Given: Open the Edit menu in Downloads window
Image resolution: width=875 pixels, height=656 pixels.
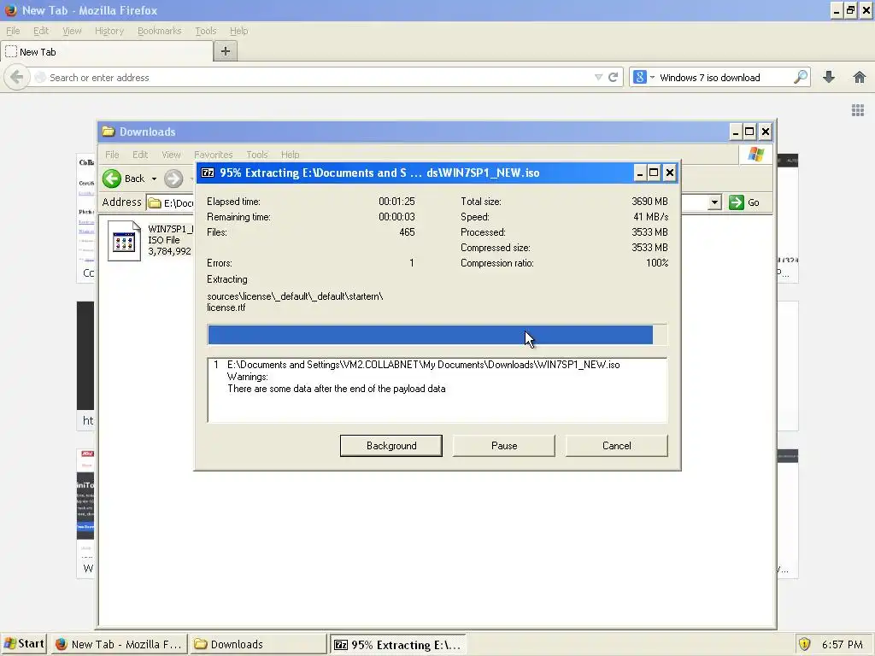Looking at the screenshot, I should tap(140, 155).
